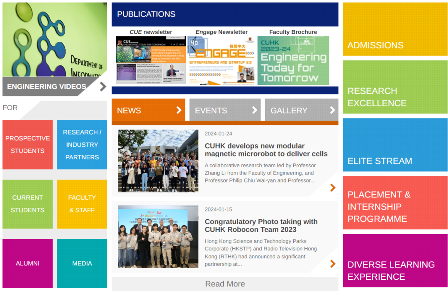Switch to the Gallery tab
Screen dimensions: 448x293
[302, 110]
